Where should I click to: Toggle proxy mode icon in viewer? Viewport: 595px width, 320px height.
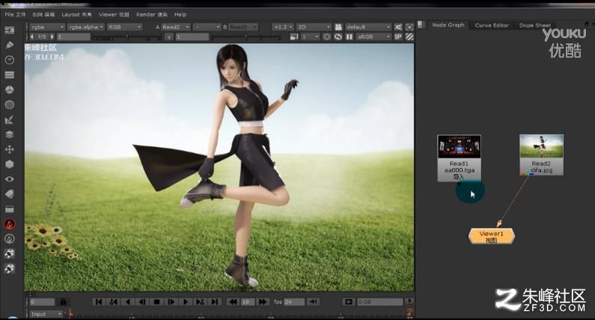[294, 37]
